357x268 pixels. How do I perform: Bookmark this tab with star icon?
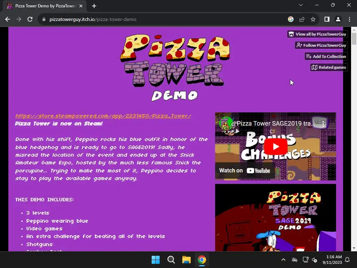pyautogui.click(x=313, y=20)
